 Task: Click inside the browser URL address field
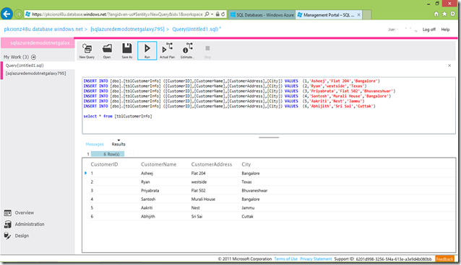pos(117,14)
